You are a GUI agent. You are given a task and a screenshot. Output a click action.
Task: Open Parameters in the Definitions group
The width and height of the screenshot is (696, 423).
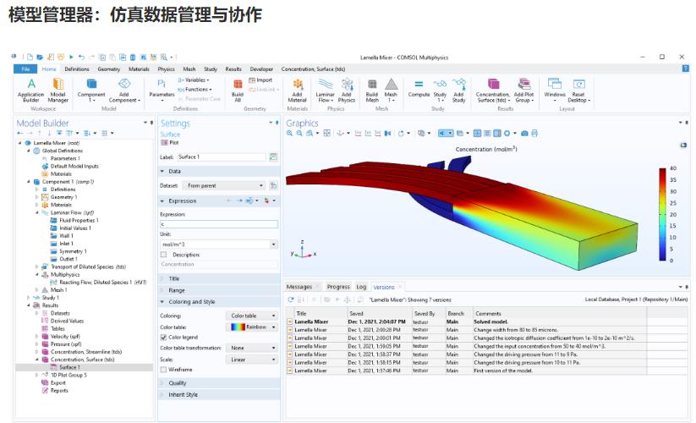point(162,91)
